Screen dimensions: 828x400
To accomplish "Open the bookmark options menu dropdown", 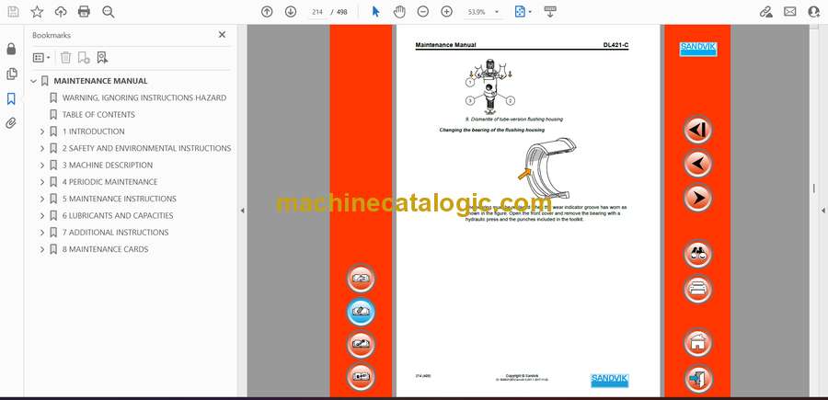I will pos(41,58).
